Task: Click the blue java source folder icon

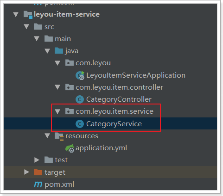Action: tap(59, 51)
